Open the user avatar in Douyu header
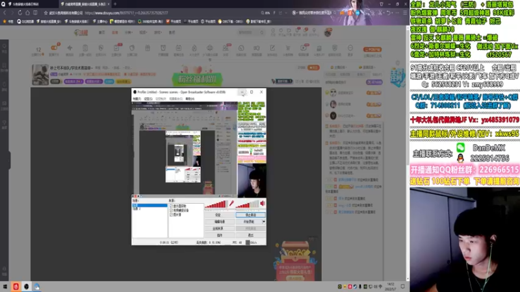The height and width of the screenshot is (292, 520). click(328, 32)
